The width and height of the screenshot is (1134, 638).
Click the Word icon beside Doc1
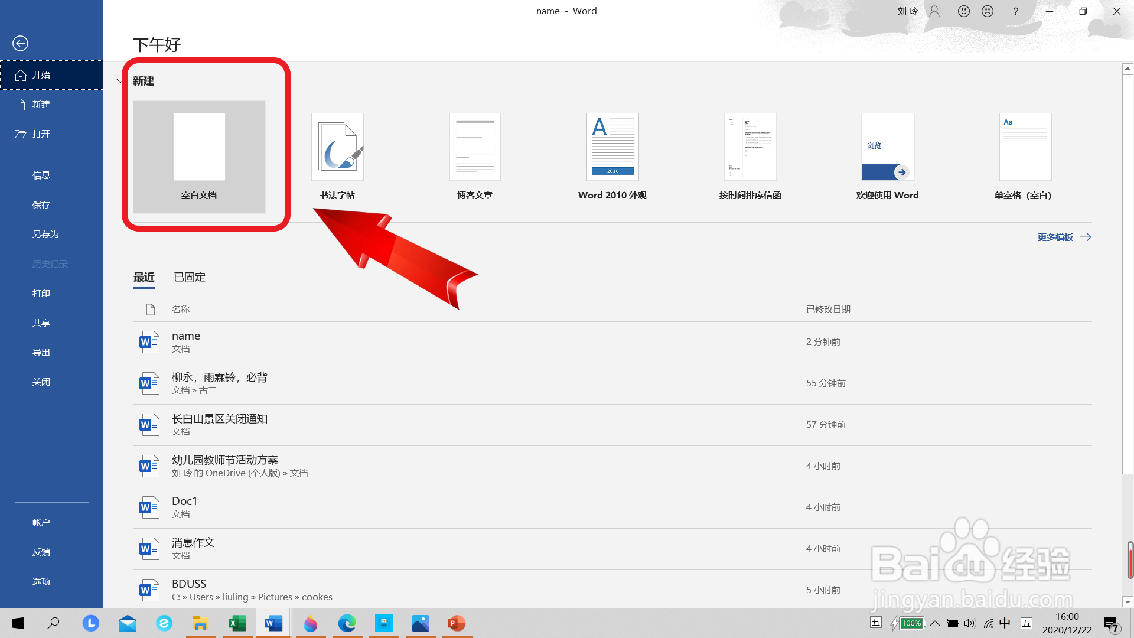click(x=149, y=507)
